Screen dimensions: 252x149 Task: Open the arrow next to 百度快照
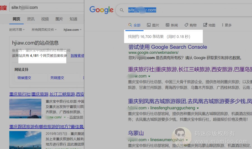(x=65, y=117)
